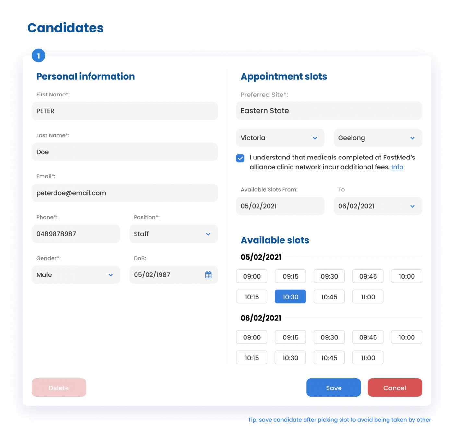
Task: Cancel the candidate form
Action: 395,388
